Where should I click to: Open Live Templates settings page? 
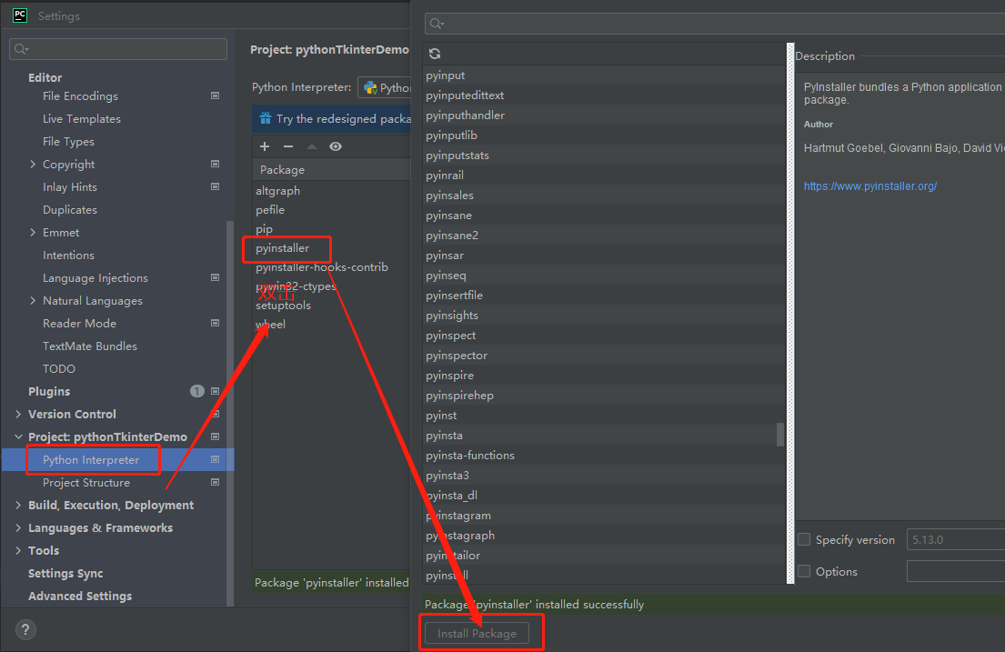81,118
